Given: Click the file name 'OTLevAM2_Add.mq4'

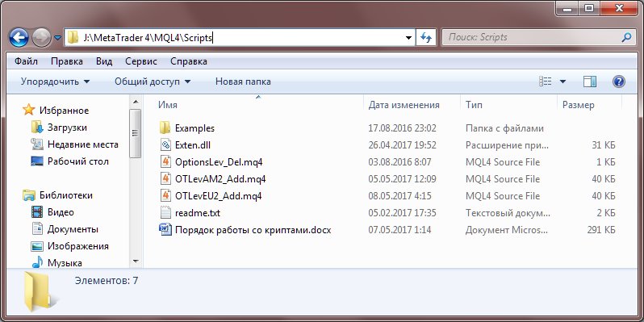Looking at the screenshot, I should coord(220,179).
